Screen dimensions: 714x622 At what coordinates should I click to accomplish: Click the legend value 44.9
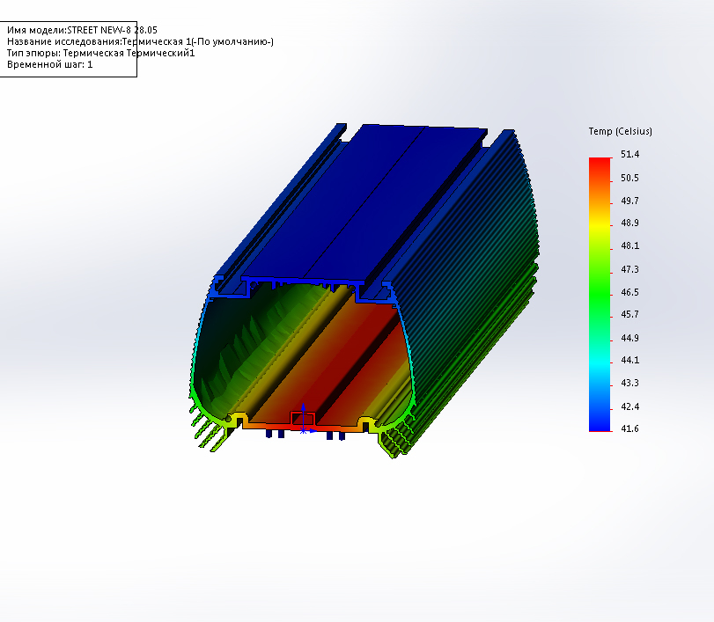[629, 338]
